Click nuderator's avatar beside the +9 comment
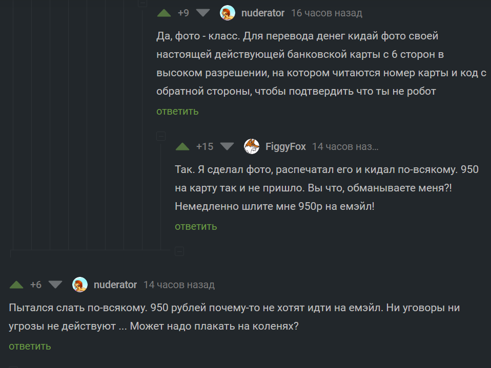491x368 pixels. [x=228, y=13]
